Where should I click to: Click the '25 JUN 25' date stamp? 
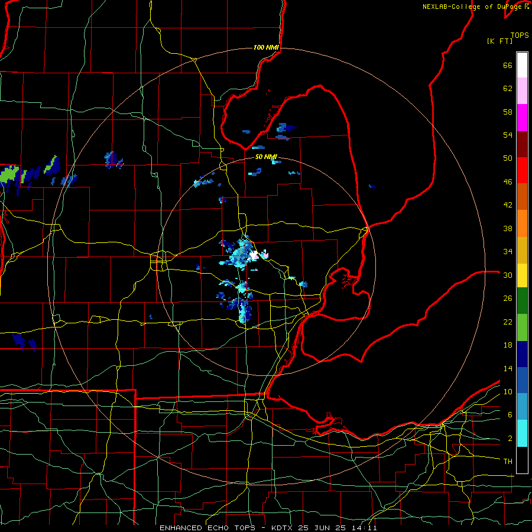(x=322, y=528)
